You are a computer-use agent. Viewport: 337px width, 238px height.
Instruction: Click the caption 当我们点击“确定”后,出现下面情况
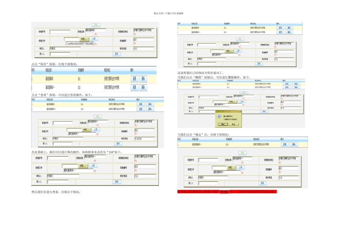[203, 135]
